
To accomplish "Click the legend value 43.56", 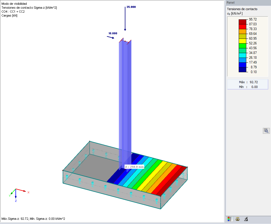I will pos(253,48).
